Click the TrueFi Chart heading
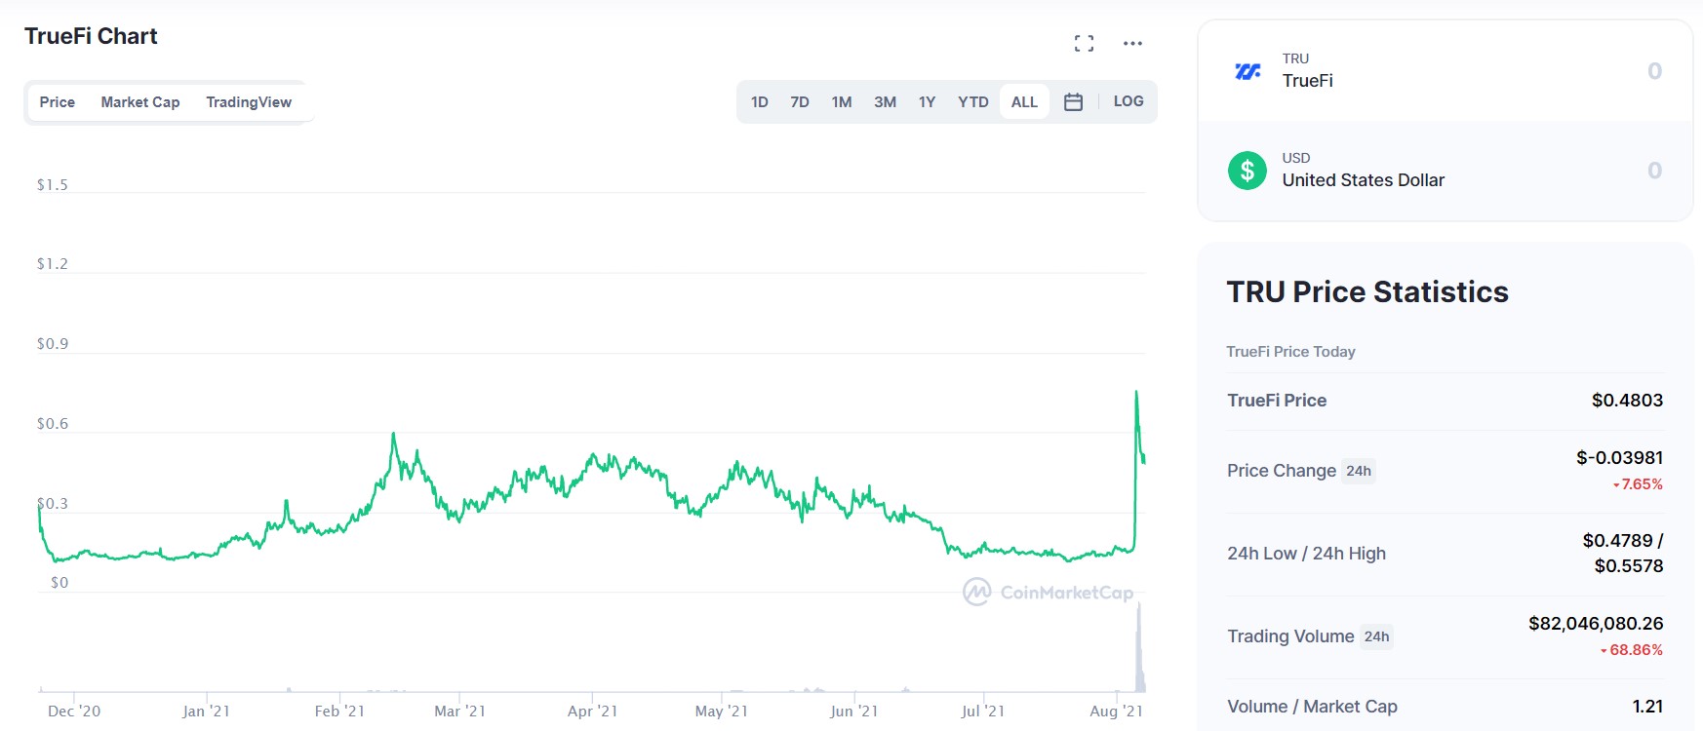The height and width of the screenshot is (731, 1703). pos(91,36)
